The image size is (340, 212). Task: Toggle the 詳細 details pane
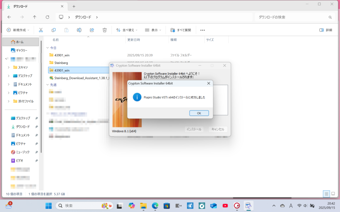coord(325,30)
